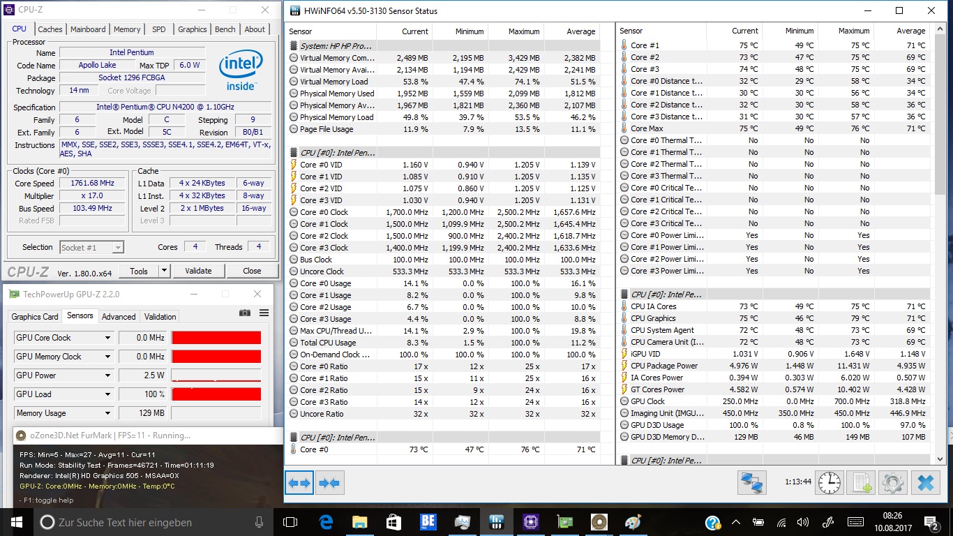
Task: Switch to GPU-Z via its taskbar icon
Action: pos(564,522)
